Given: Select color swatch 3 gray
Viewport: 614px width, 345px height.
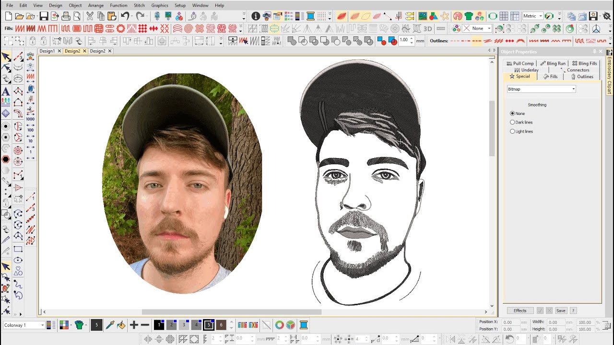Looking at the screenshot, I should pyautogui.click(x=184, y=325).
